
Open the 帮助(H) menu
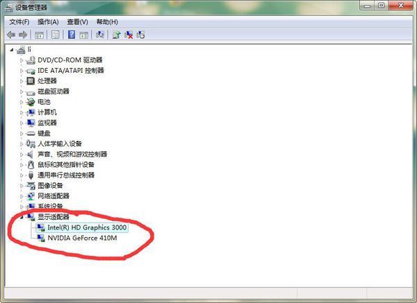(107, 21)
